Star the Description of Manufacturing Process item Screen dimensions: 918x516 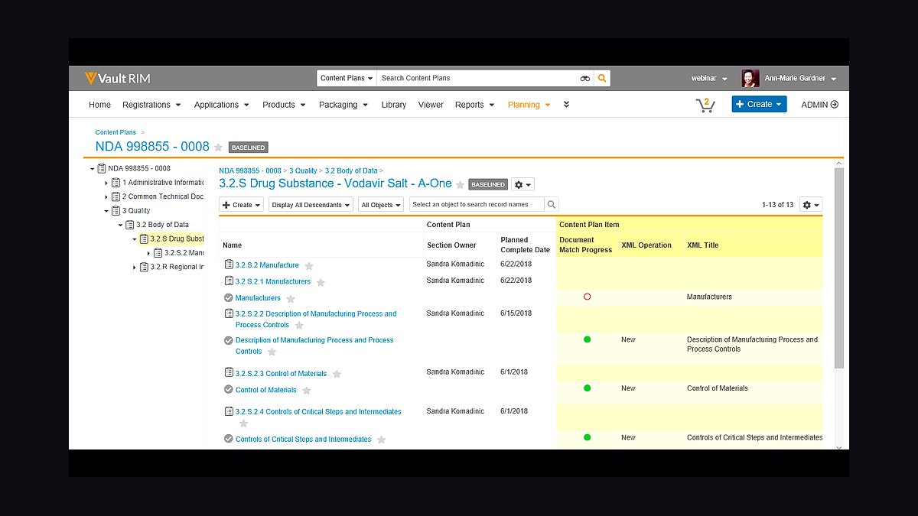(x=272, y=352)
